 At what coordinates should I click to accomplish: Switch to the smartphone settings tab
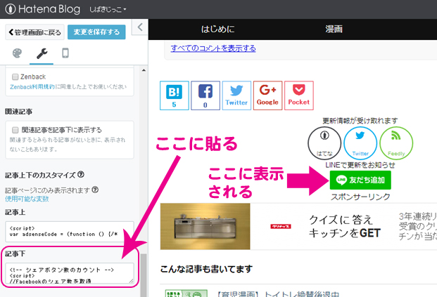click(65, 53)
